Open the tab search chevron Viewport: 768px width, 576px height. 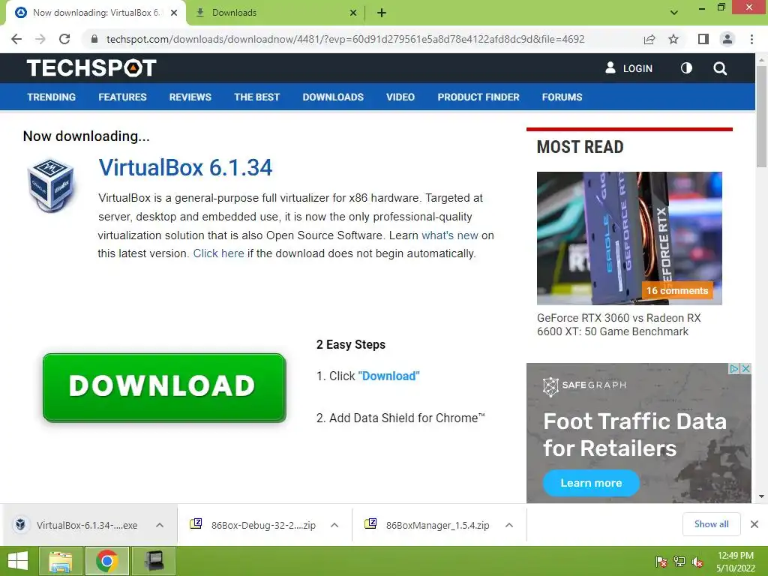click(x=674, y=13)
